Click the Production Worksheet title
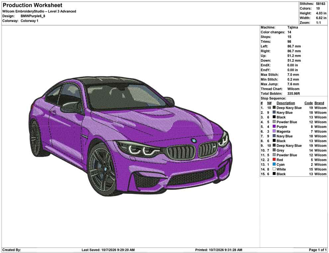Image resolution: width=329 pixels, height=253 pixels. coord(32,5)
